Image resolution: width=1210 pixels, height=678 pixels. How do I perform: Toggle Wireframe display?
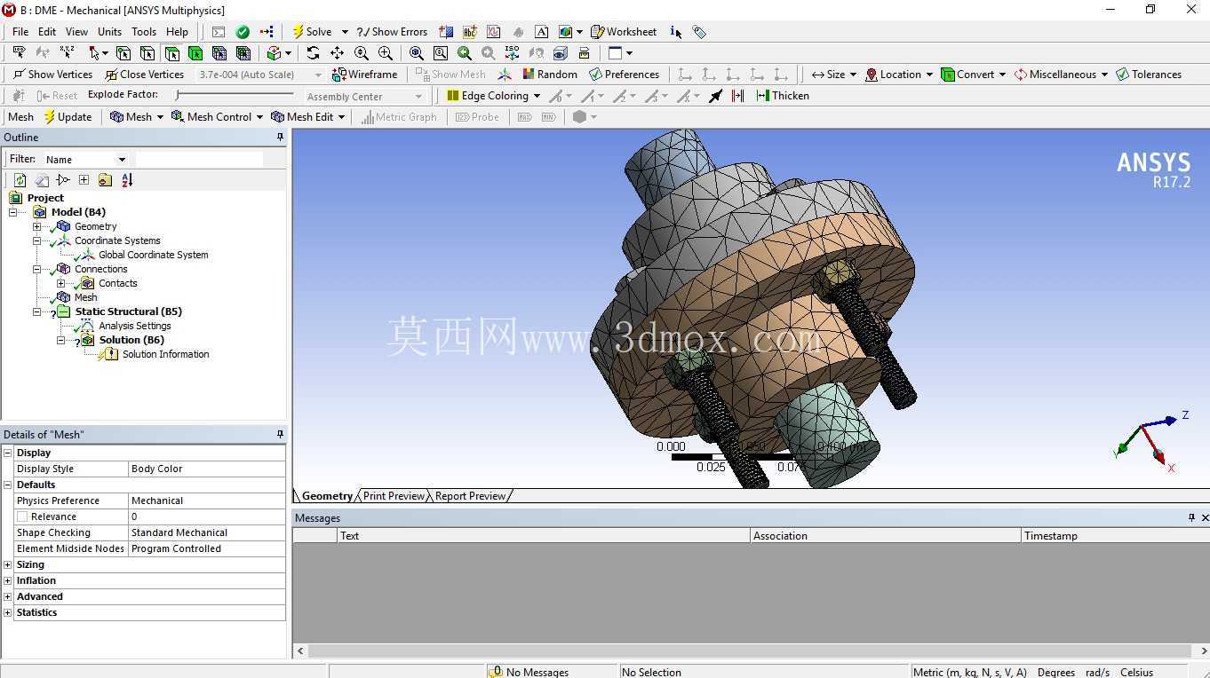point(364,75)
